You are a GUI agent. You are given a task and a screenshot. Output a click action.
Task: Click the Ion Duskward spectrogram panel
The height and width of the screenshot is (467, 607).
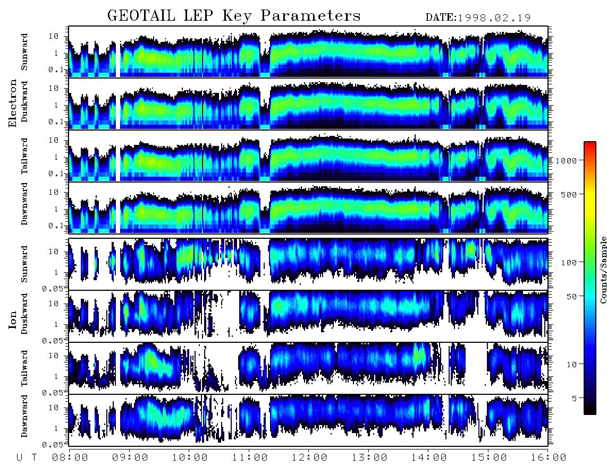point(308,316)
